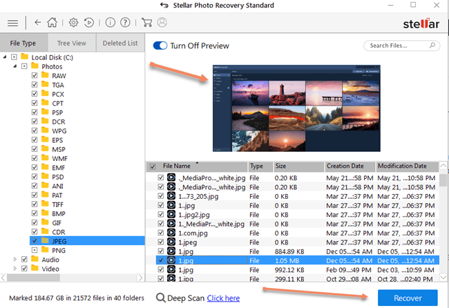449x308 pixels.
Task: Open the help question mark icon
Action: (x=125, y=23)
